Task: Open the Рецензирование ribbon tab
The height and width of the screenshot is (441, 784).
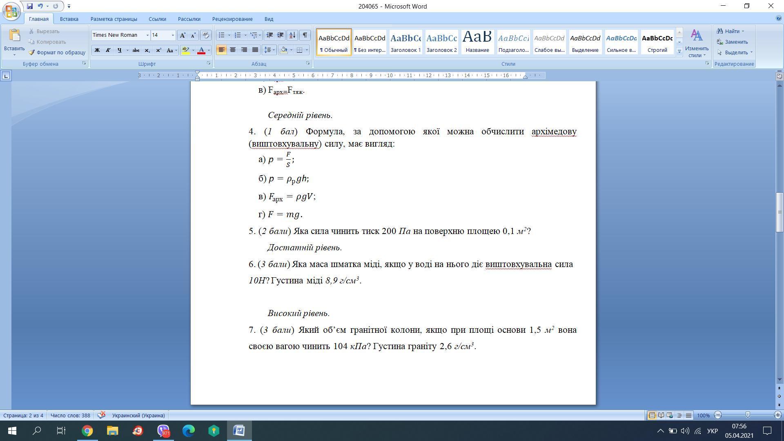Action: (x=232, y=19)
